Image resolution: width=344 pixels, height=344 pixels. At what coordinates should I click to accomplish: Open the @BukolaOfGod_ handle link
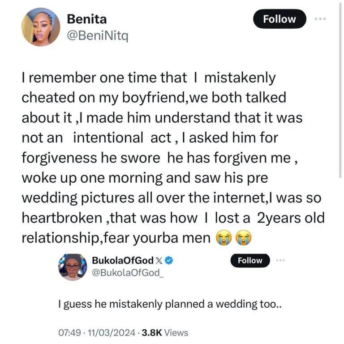point(126,271)
